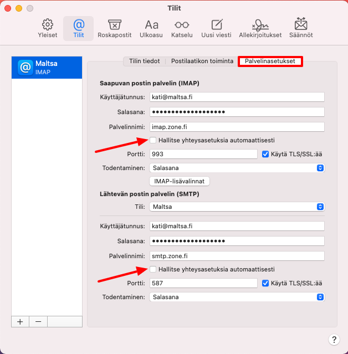Open the Katselu viewing preferences

coord(181,28)
